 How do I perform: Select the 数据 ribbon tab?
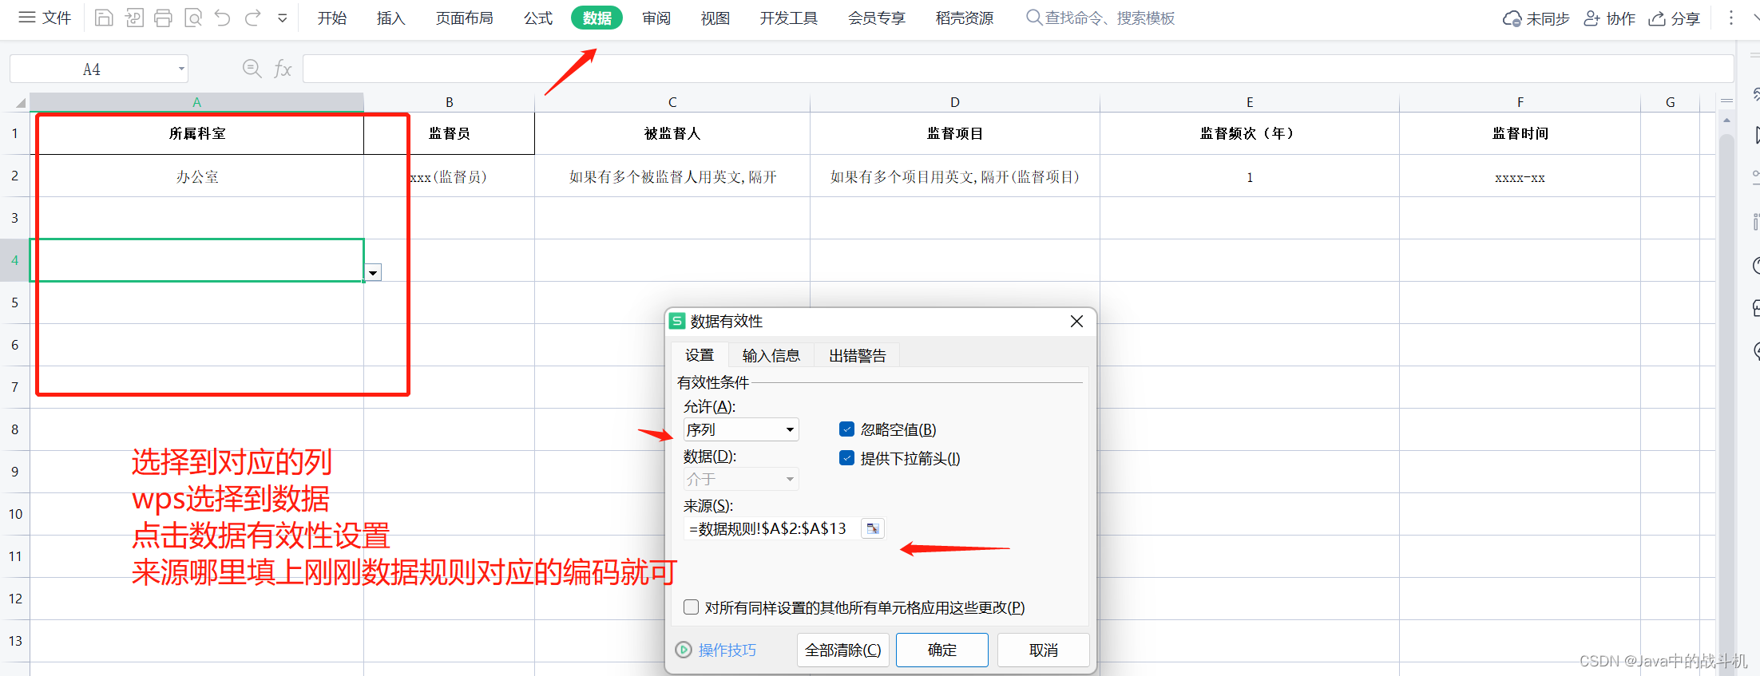pyautogui.click(x=597, y=18)
